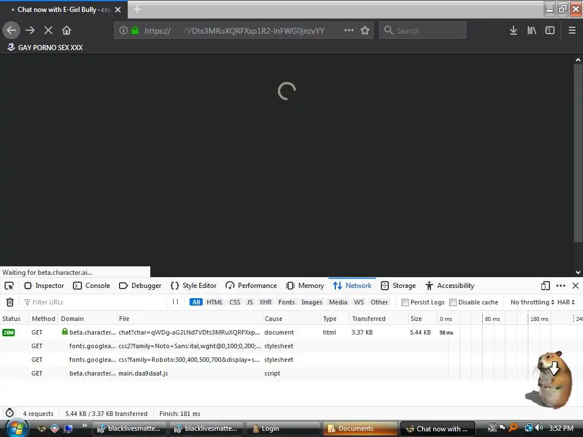
Task: Expand hidden taskbar quick launch chevron
Action: click(84, 425)
